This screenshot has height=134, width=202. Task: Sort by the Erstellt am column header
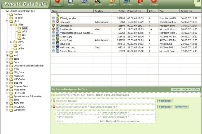(190, 11)
